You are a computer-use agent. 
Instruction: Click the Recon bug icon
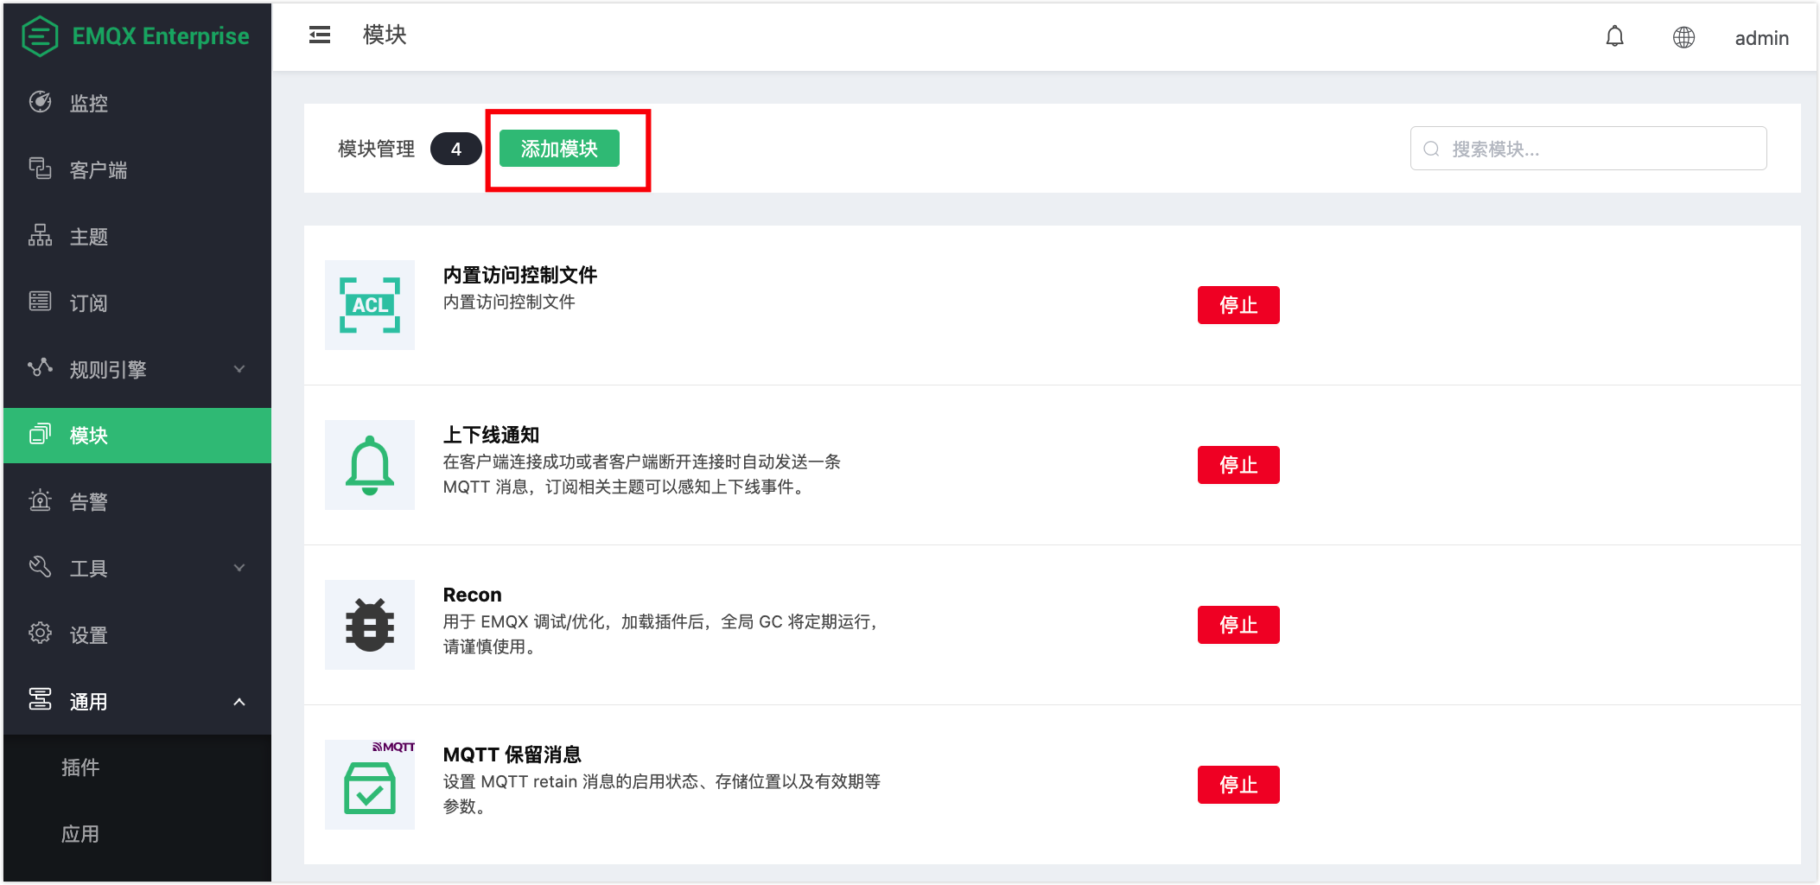tap(370, 625)
